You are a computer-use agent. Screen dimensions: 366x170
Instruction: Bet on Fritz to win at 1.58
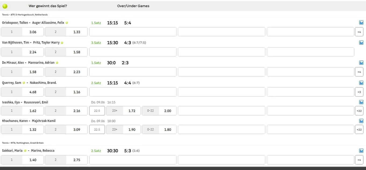coord(66,52)
